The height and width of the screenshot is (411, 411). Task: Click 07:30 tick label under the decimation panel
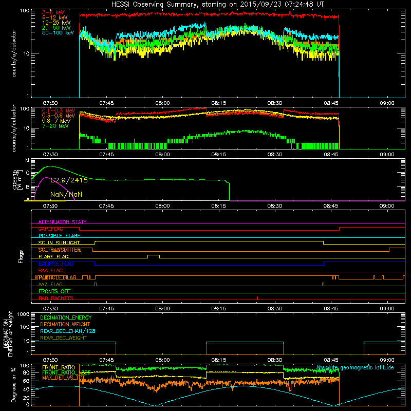50,360
